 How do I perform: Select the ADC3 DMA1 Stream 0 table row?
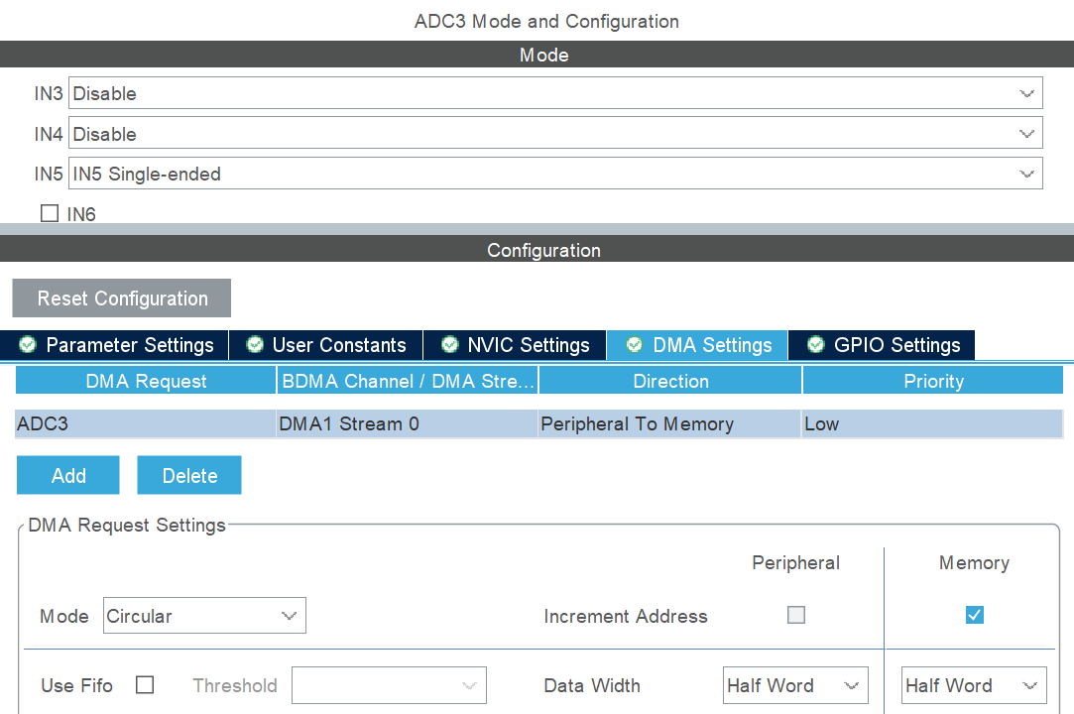click(397, 423)
